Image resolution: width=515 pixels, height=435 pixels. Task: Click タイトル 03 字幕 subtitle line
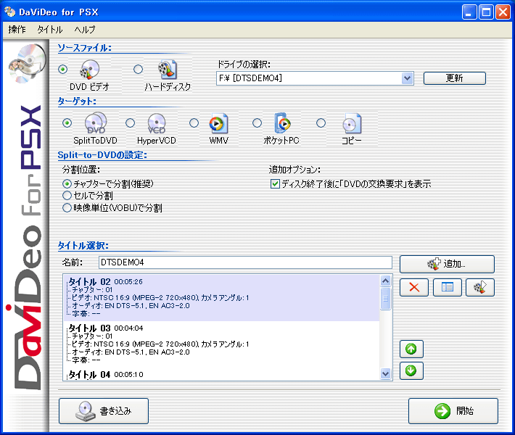click(x=86, y=360)
